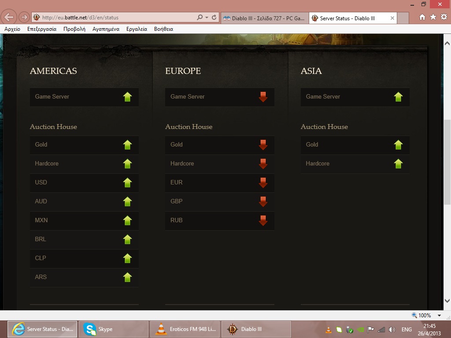Open the address bar dropdown arrow
This screenshot has height=338, width=451.
(207, 17)
